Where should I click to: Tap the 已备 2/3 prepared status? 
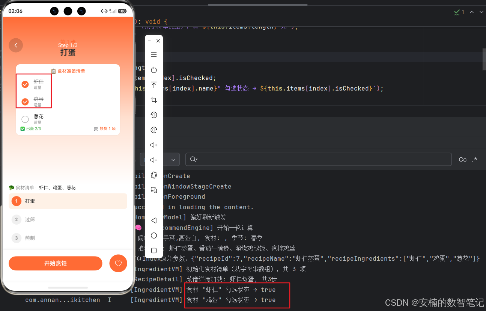tap(31, 129)
